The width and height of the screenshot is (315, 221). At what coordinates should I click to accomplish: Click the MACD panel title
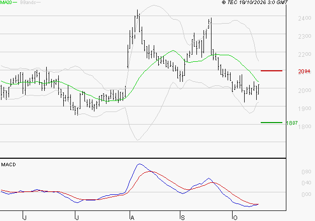(x=9, y=165)
